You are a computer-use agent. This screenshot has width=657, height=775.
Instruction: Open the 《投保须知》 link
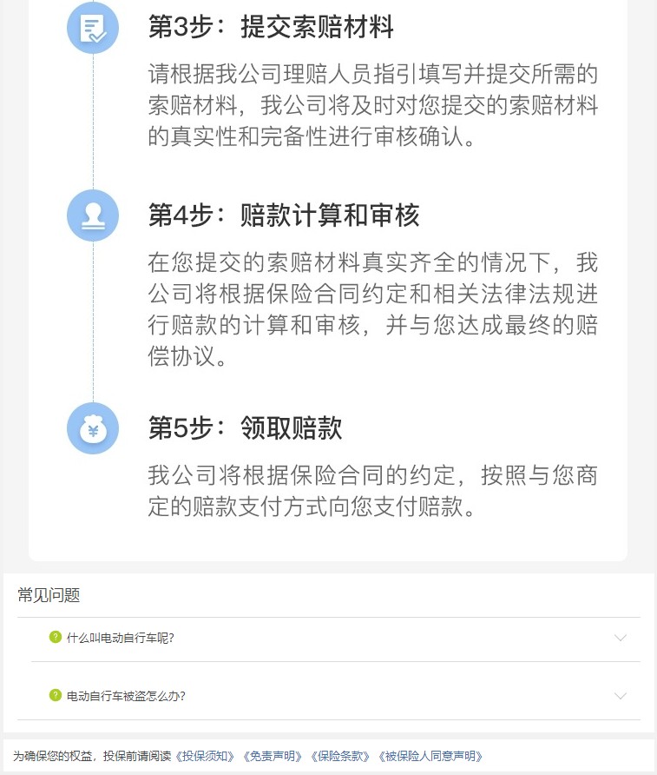point(205,756)
